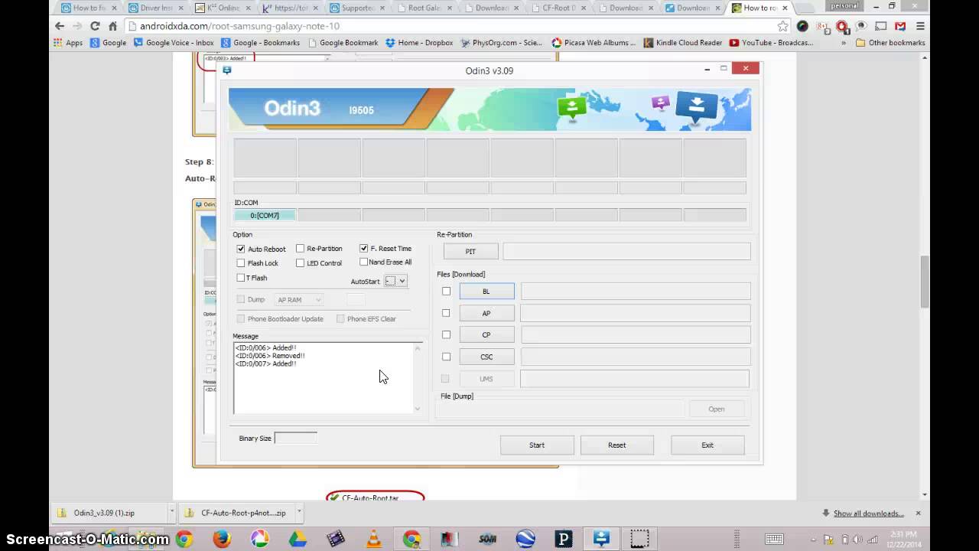Image resolution: width=979 pixels, height=551 pixels.
Task: Click the PIT button
Action: pyautogui.click(x=470, y=251)
